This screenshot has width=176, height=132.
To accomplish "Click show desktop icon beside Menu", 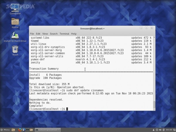I will coord(13,130).
